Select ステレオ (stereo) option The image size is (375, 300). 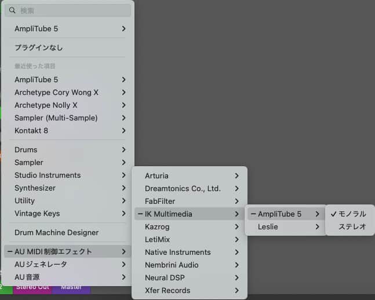[x=350, y=226]
